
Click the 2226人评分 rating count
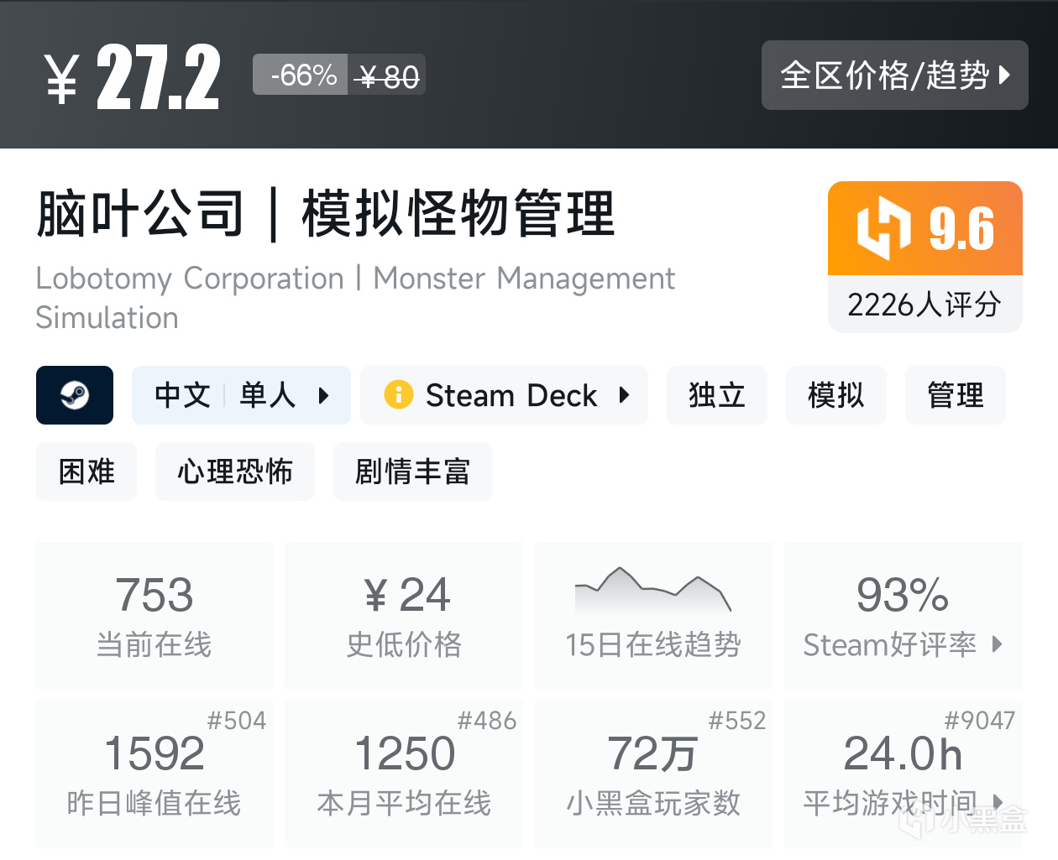point(924,305)
